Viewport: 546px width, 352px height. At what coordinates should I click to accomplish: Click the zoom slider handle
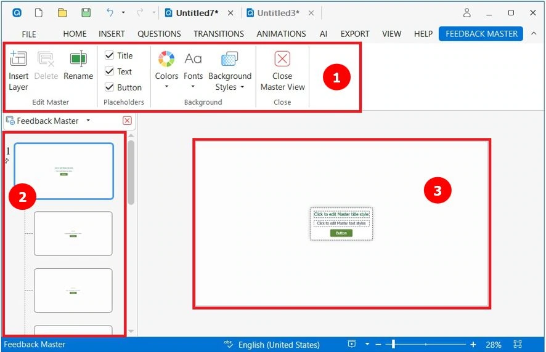(393, 345)
